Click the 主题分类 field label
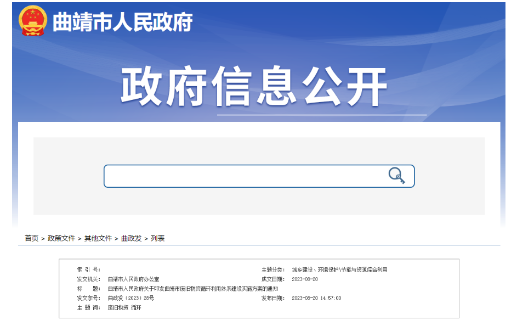The image size is (517, 326). (273, 270)
